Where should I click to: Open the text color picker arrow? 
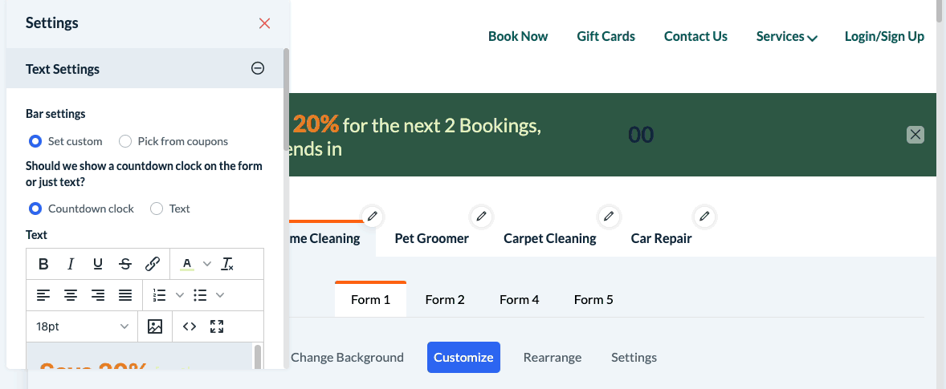pos(207,264)
